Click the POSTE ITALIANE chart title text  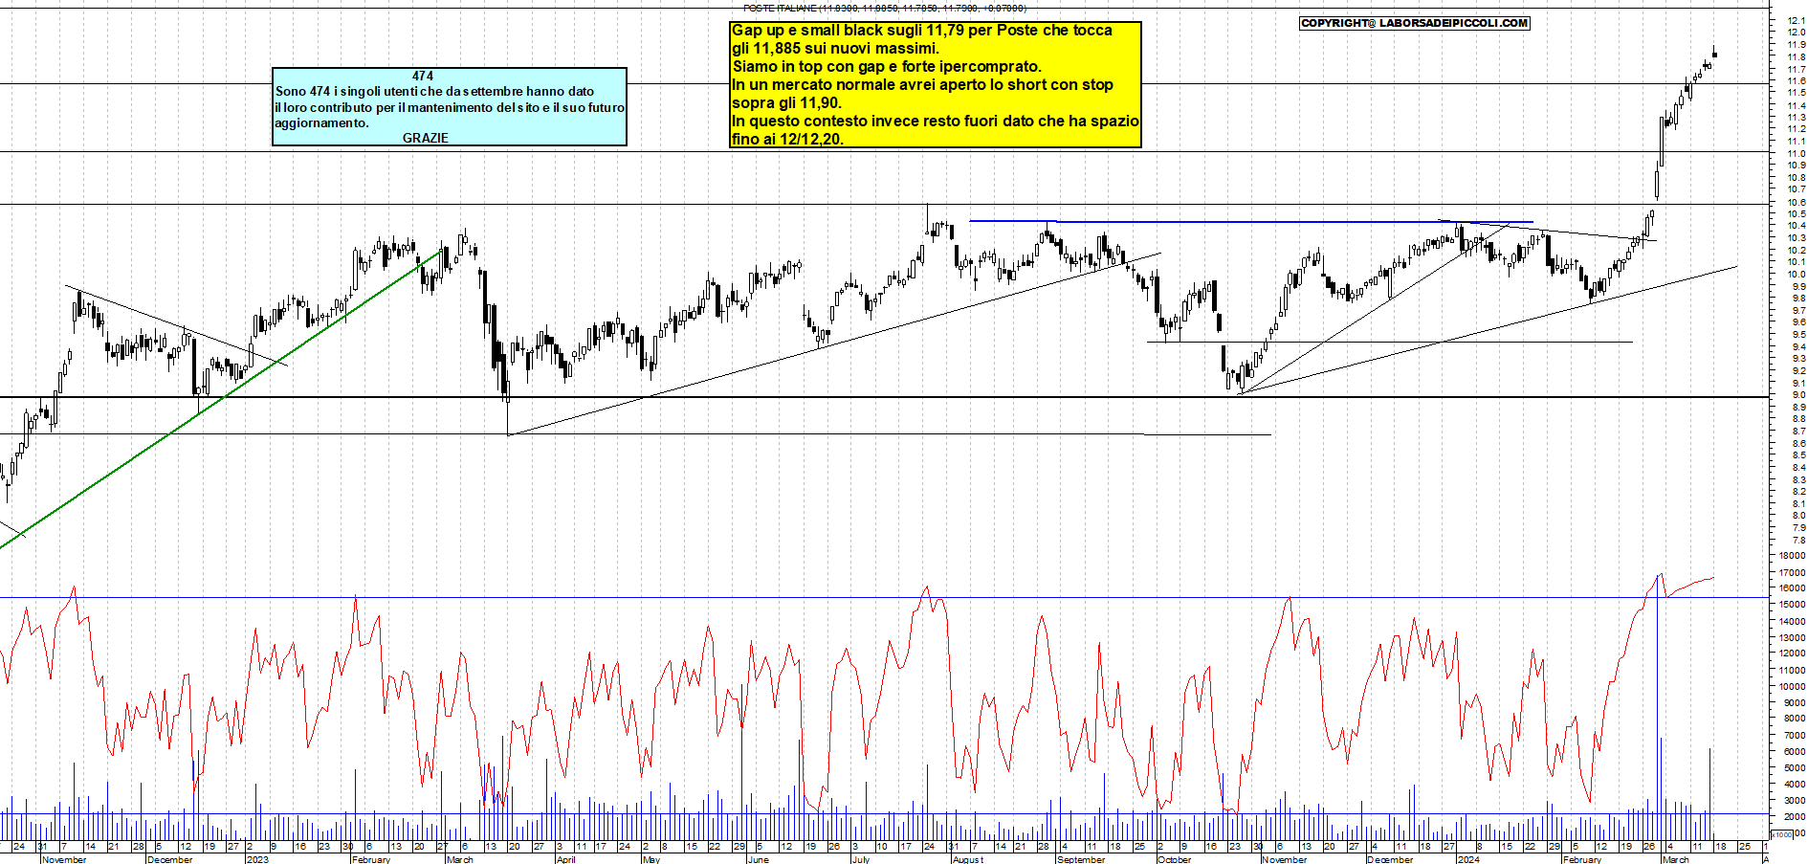884,8
